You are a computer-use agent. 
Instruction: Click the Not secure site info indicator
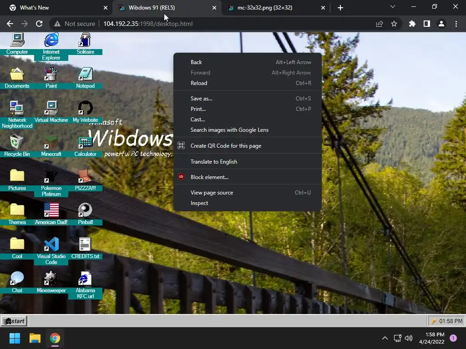tap(75, 24)
